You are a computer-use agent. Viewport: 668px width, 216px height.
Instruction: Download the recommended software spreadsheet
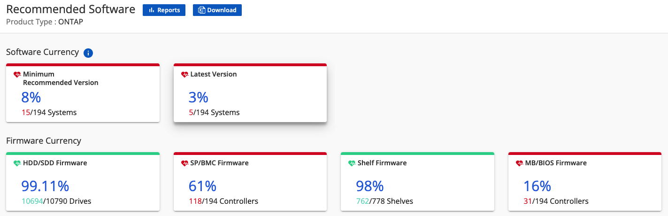[x=217, y=10]
